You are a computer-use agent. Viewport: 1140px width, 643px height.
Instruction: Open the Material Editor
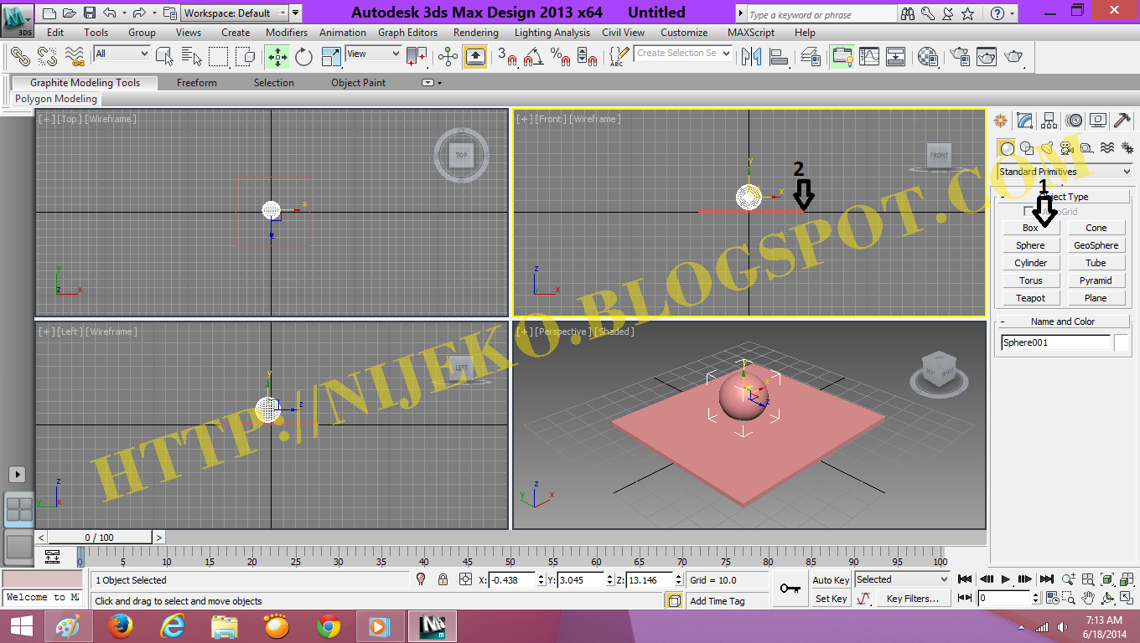point(927,56)
